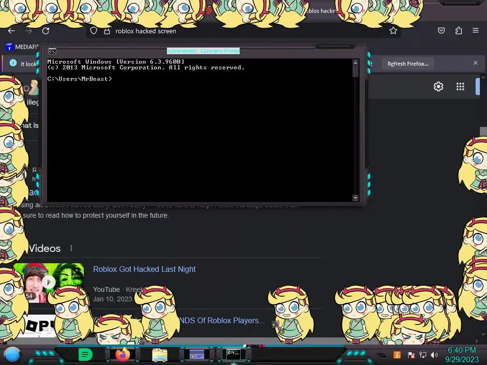Launch the green notes app in taskbar
The height and width of the screenshot is (365, 487).
coord(86,355)
